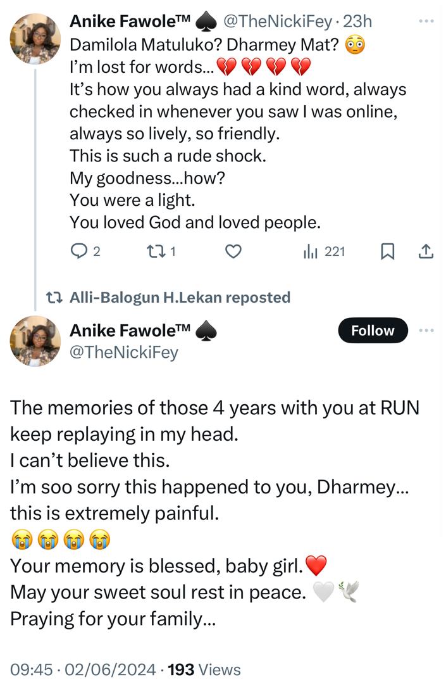Open second tweet's profile avatar
446x684 pixels.
click(35, 341)
